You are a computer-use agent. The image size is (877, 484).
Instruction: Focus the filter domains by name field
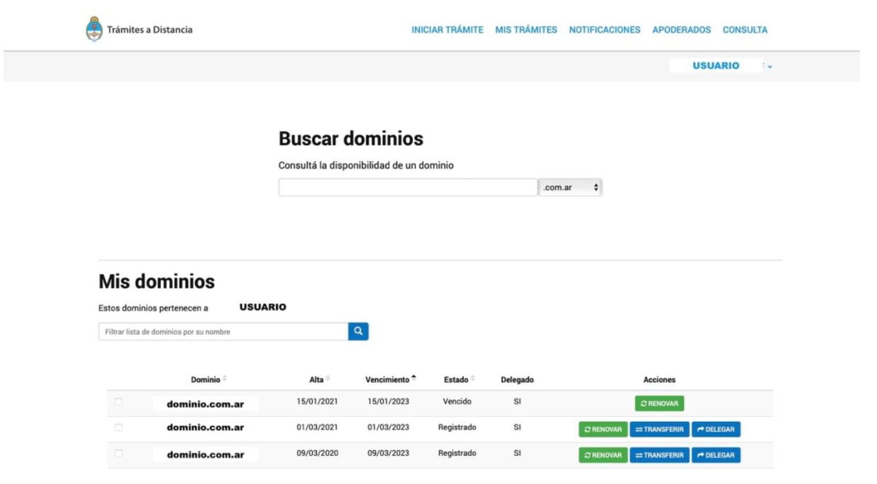(x=223, y=332)
